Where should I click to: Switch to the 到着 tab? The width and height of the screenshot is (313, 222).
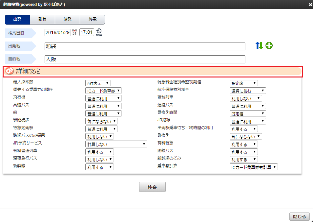coord(42,19)
